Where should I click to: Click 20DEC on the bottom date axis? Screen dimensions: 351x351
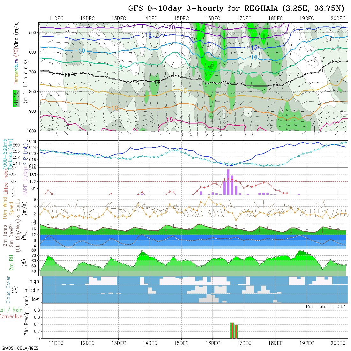point(338,343)
